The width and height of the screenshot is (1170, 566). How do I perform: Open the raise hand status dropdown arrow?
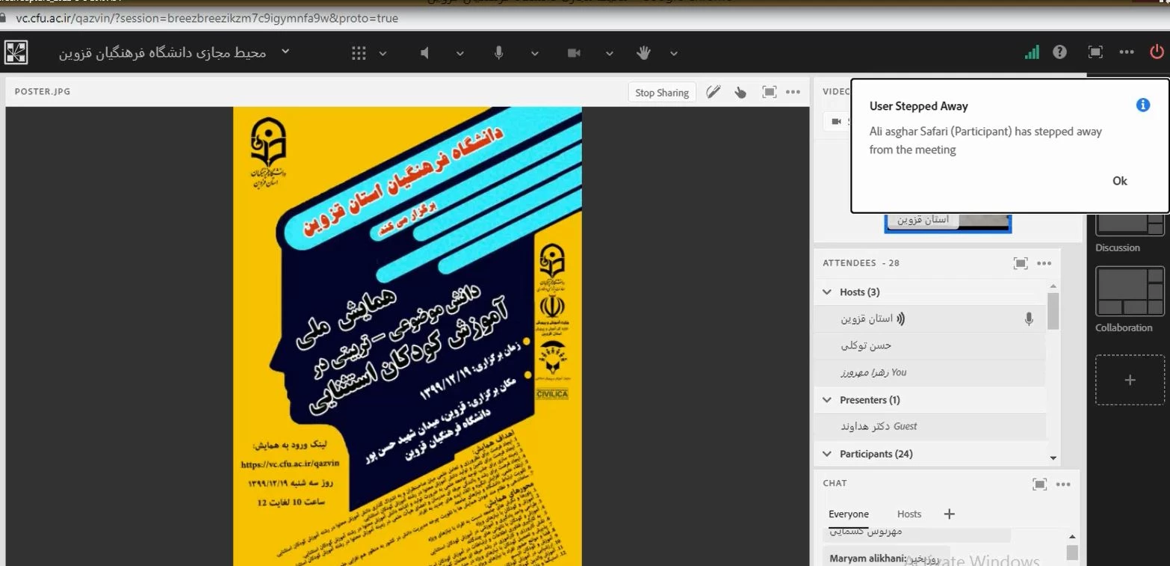[x=674, y=53]
